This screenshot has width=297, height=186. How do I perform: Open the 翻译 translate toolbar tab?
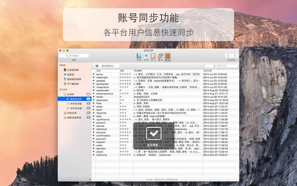[x=160, y=57]
